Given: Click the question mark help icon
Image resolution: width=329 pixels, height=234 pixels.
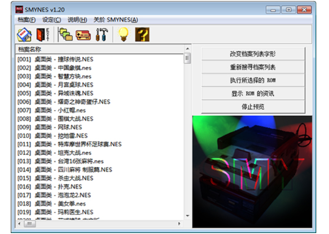Looking at the screenshot, I should (142, 34).
